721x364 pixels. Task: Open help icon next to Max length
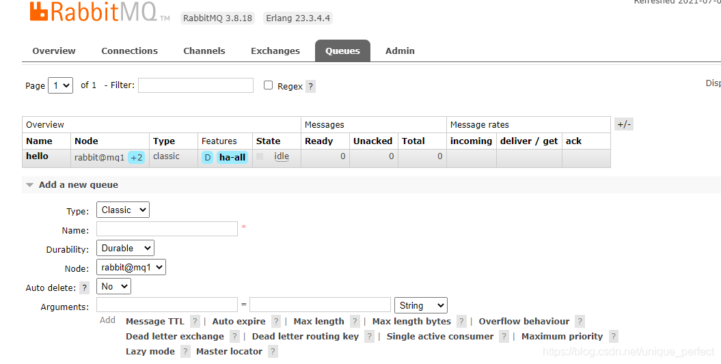click(x=355, y=322)
